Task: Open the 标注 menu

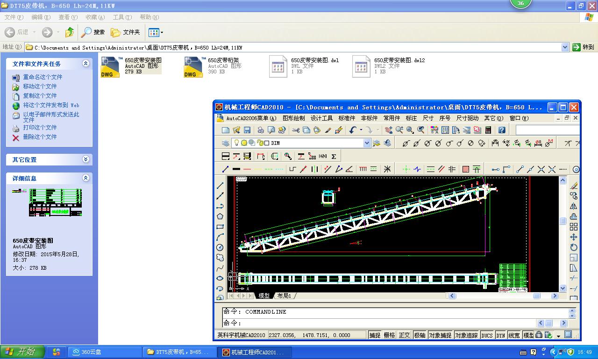Action: point(411,118)
